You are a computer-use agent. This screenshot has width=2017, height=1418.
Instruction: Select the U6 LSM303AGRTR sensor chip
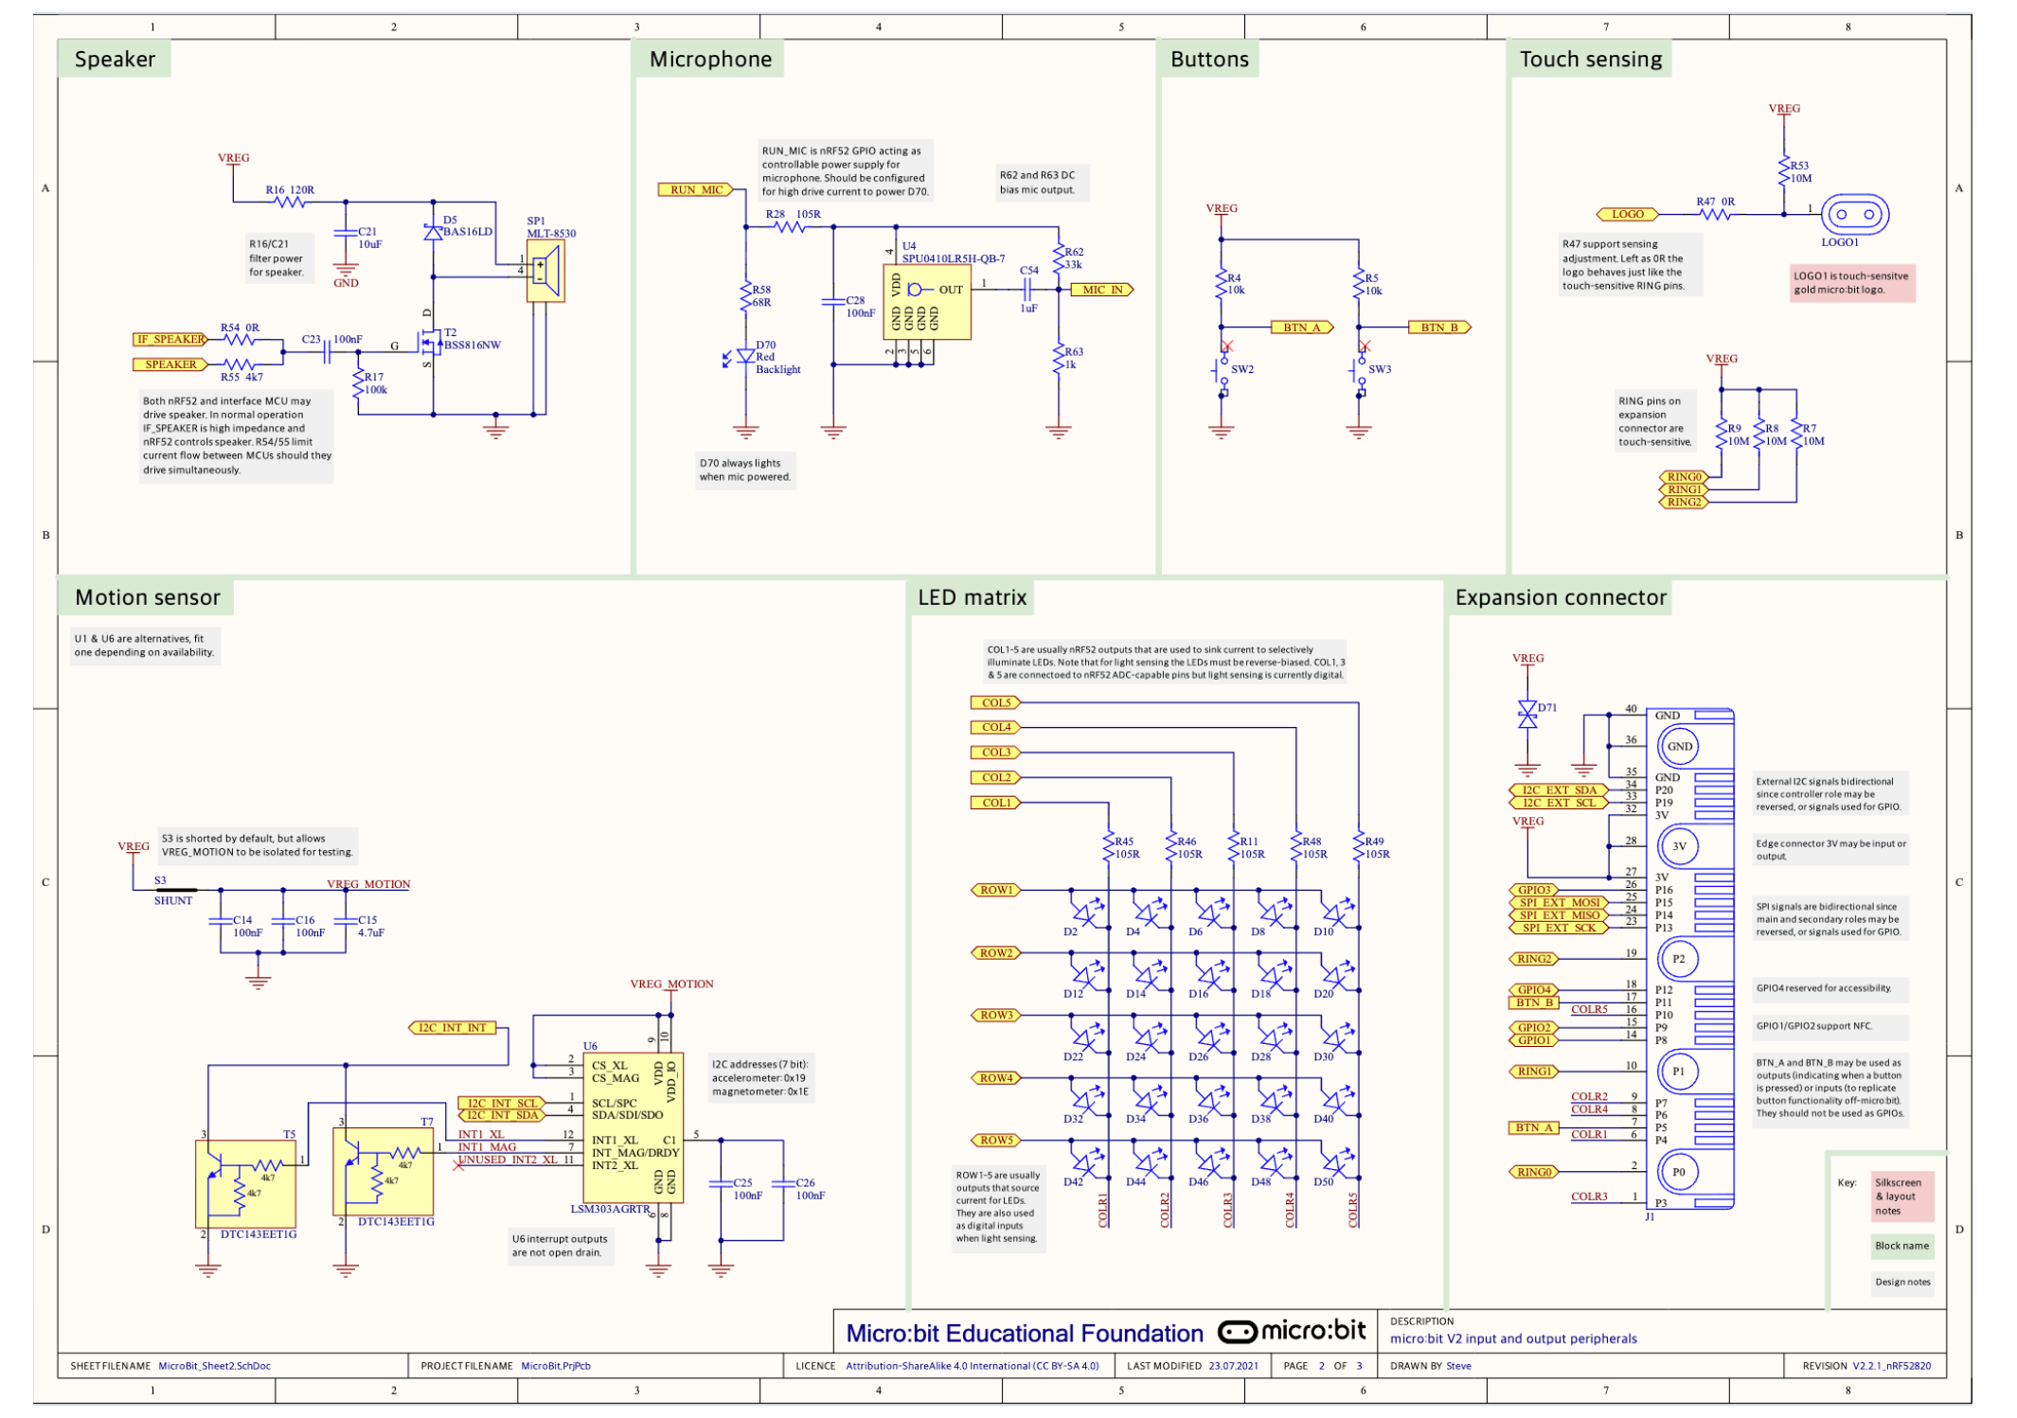tap(633, 1127)
